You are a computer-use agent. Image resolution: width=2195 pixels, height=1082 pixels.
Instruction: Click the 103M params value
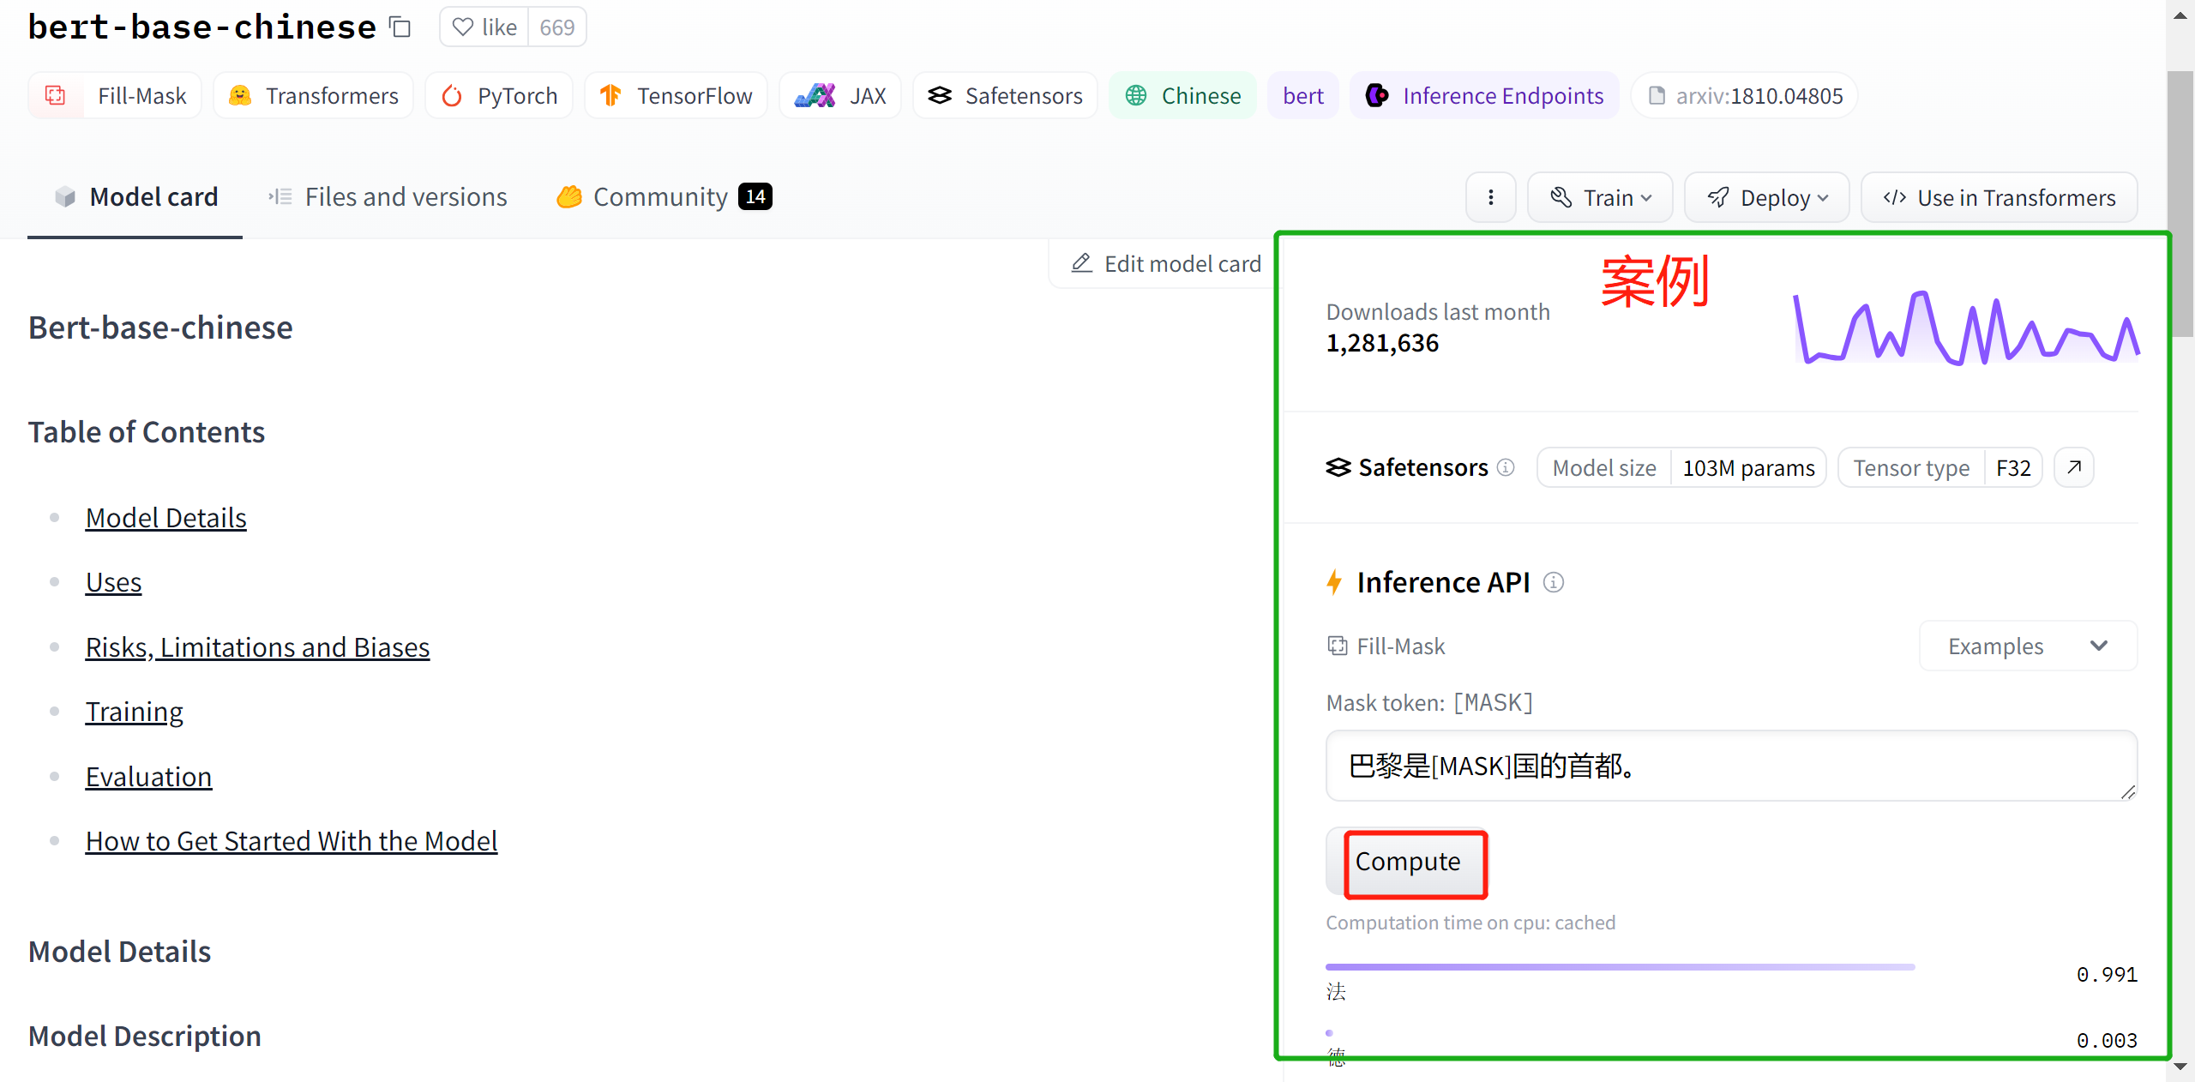tap(1748, 468)
